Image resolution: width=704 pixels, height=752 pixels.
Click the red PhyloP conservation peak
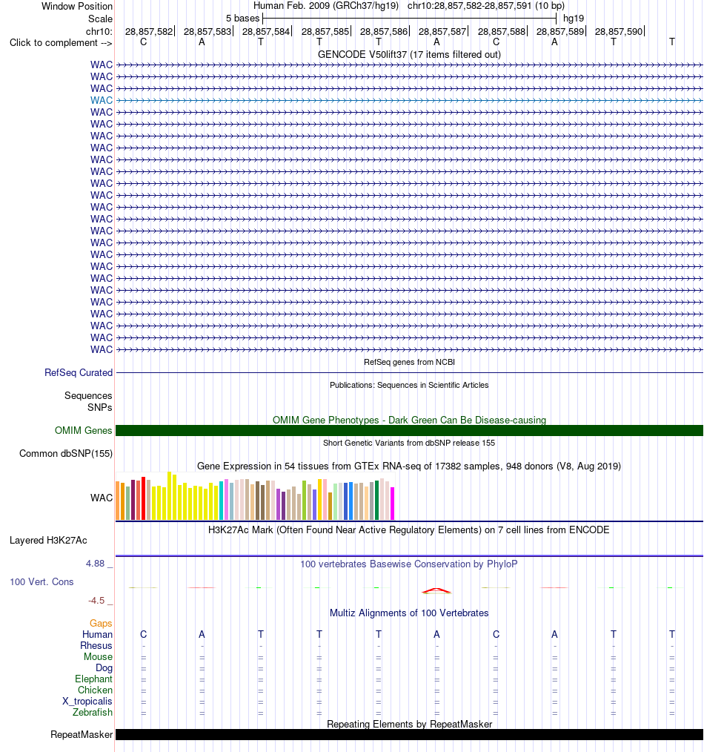pos(436,590)
